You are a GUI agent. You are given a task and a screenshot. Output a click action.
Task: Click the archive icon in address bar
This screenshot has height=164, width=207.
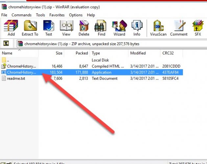20,44
